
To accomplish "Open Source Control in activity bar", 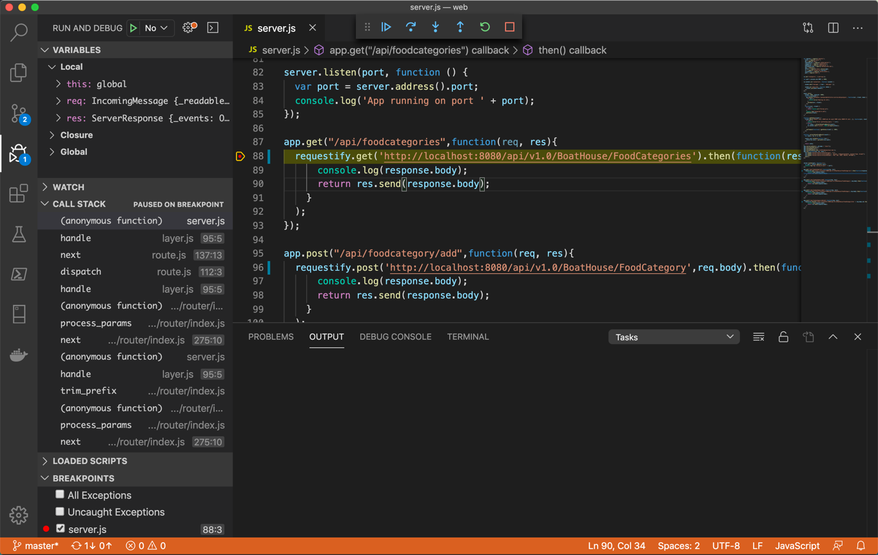I will pyautogui.click(x=19, y=113).
